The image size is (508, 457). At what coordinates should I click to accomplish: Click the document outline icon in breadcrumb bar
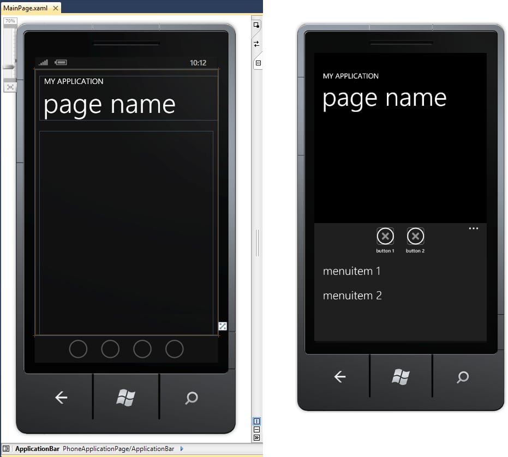pyautogui.click(x=6, y=449)
